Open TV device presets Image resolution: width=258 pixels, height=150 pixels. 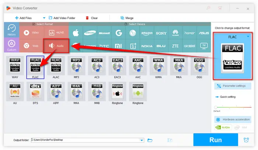pyautogui.click(x=204, y=46)
